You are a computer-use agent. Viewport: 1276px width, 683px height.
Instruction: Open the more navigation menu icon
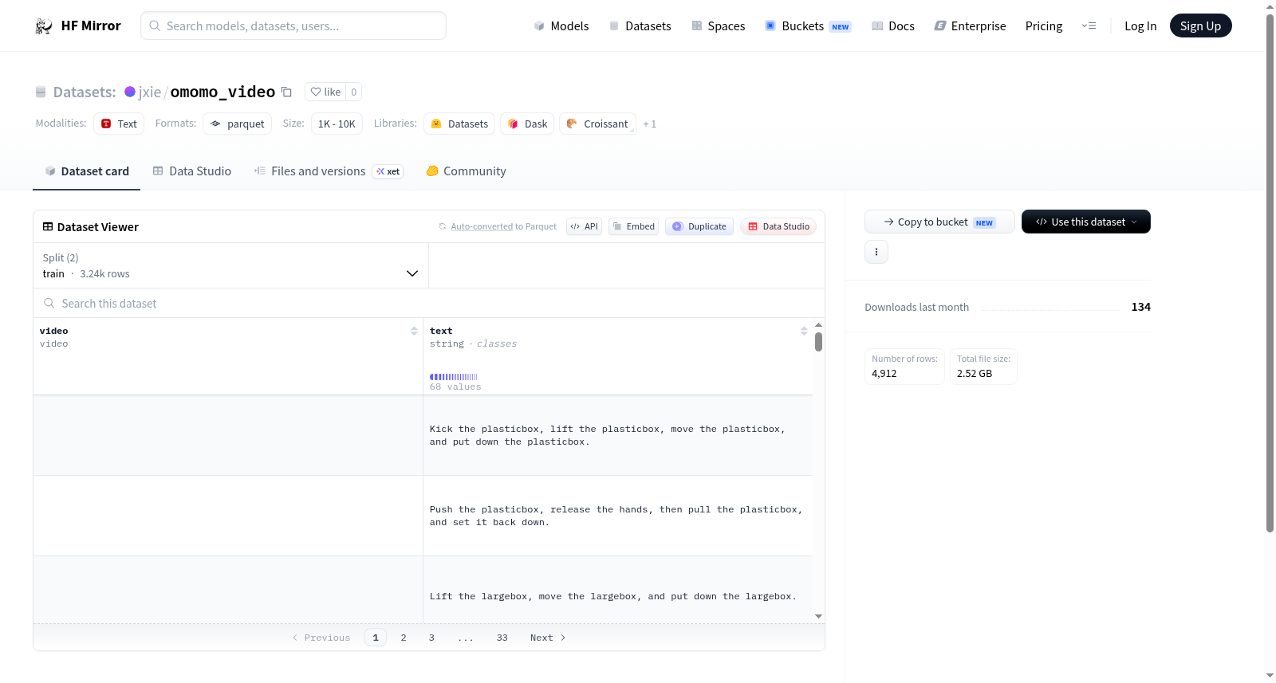click(x=1089, y=26)
